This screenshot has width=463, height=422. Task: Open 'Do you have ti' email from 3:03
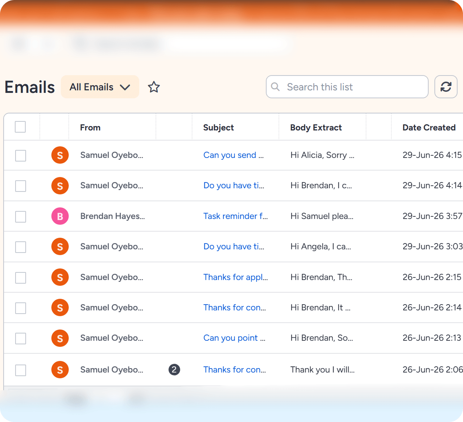234,246
